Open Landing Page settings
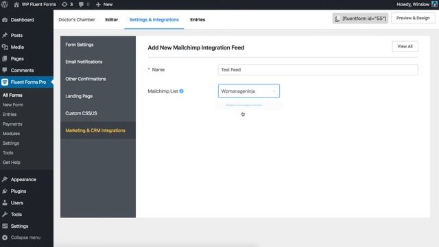Viewport: 439px width, 247px height. click(79, 96)
